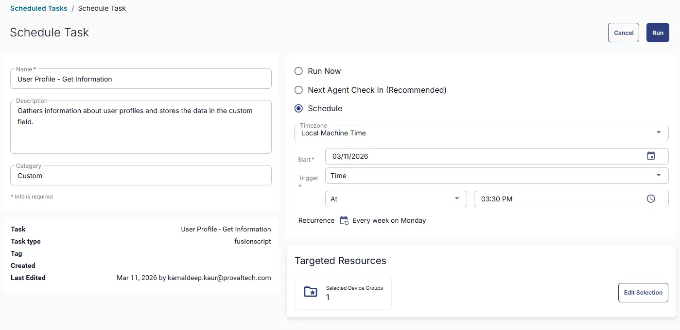Select Next Agent Check In option
680x330 pixels.
(x=299, y=90)
